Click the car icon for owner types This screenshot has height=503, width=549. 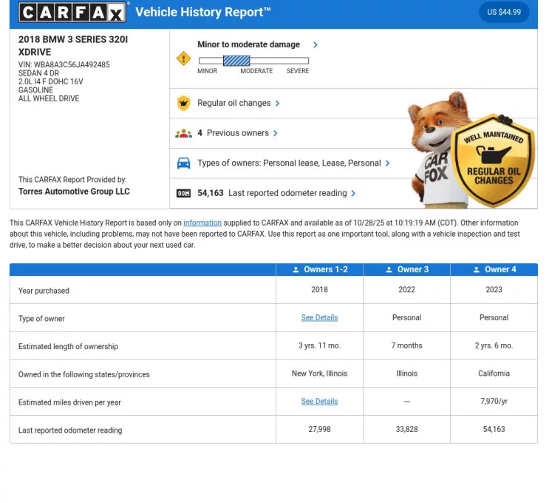click(x=183, y=163)
